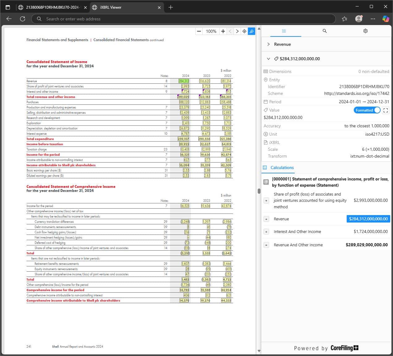Image resolution: width=393 pixels, height=356 pixels.
Task: Click the Period value 2024-01-01 to 2024-12-31
Action: 364,102
